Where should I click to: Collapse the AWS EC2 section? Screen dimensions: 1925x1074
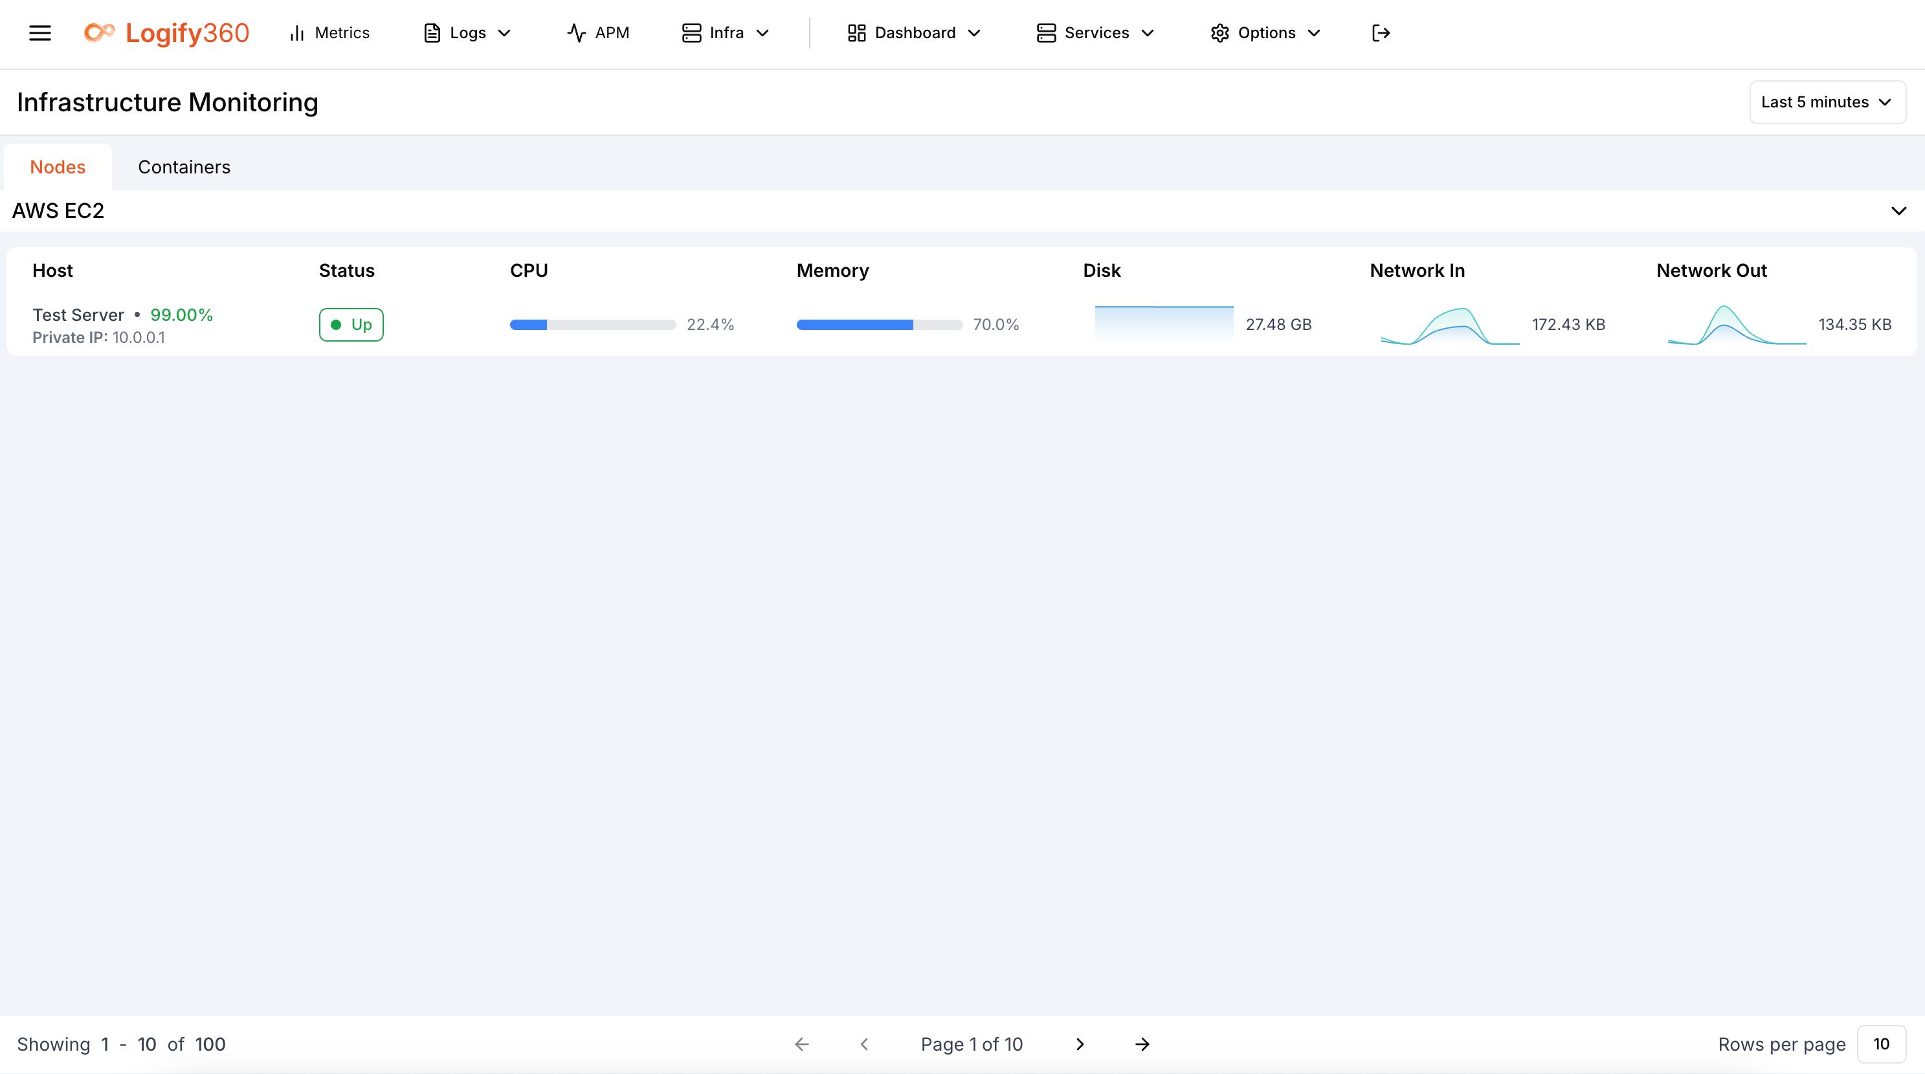coord(1898,211)
